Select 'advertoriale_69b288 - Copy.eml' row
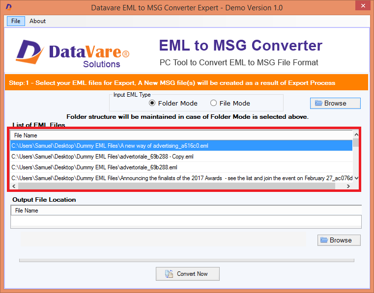The height and width of the screenshot is (293, 374). (181, 157)
